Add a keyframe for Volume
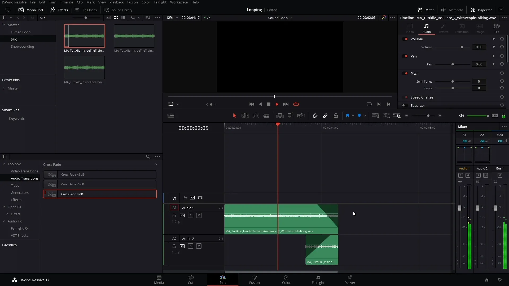This screenshot has height=286, width=509. (x=494, y=47)
